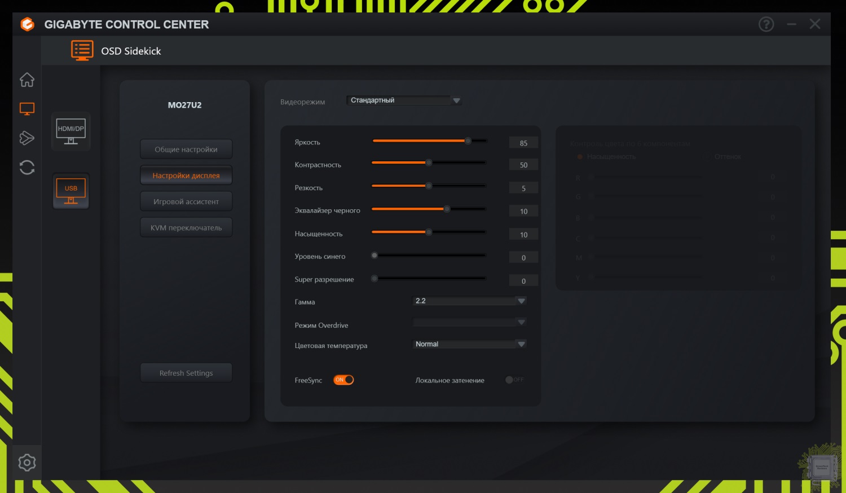Click the arrow-shaped sidebar icon
Image resolution: width=846 pixels, height=493 pixels.
27,138
